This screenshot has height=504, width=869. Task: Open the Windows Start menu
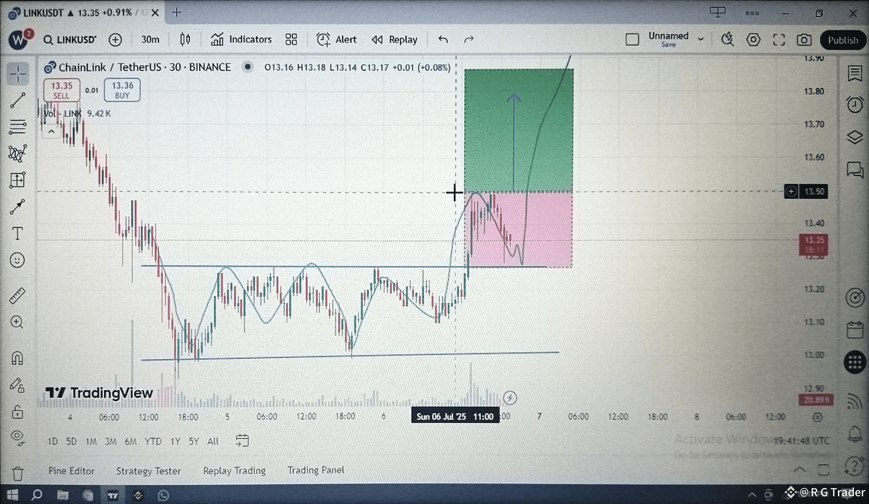point(12,495)
